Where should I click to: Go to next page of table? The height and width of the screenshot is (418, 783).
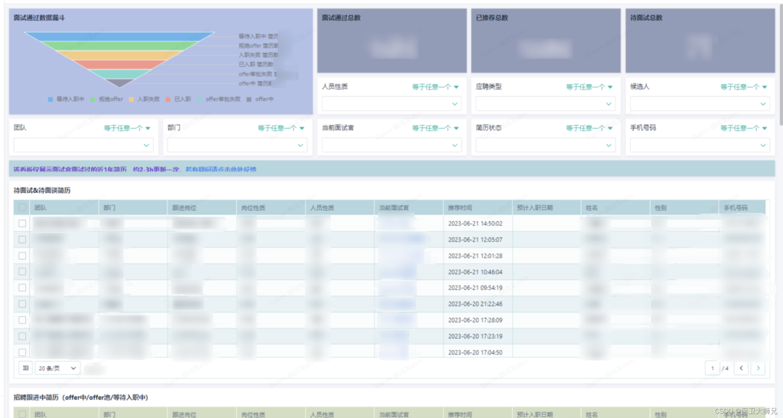point(758,368)
